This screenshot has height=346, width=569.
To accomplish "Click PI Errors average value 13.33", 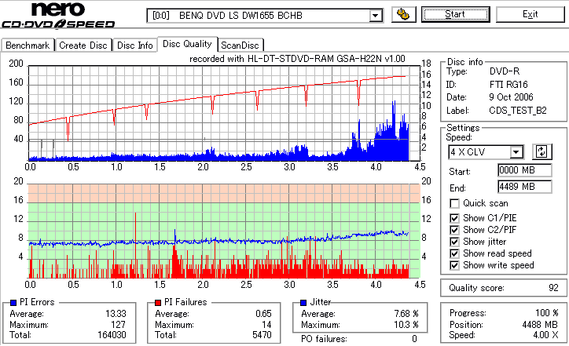I will tap(116, 313).
